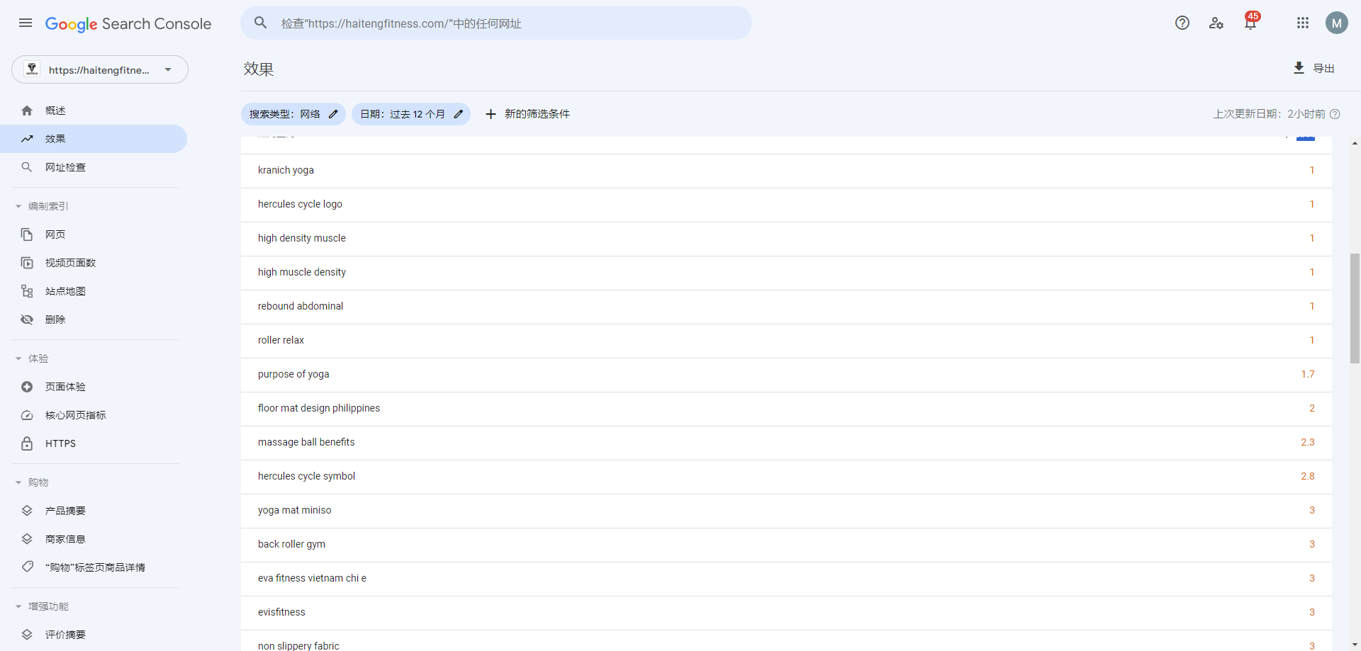Open the Google apps grid
Screen dimensions: 1361x651
[x=1303, y=23]
